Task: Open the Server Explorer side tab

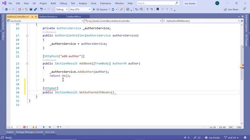Action: click(3, 22)
